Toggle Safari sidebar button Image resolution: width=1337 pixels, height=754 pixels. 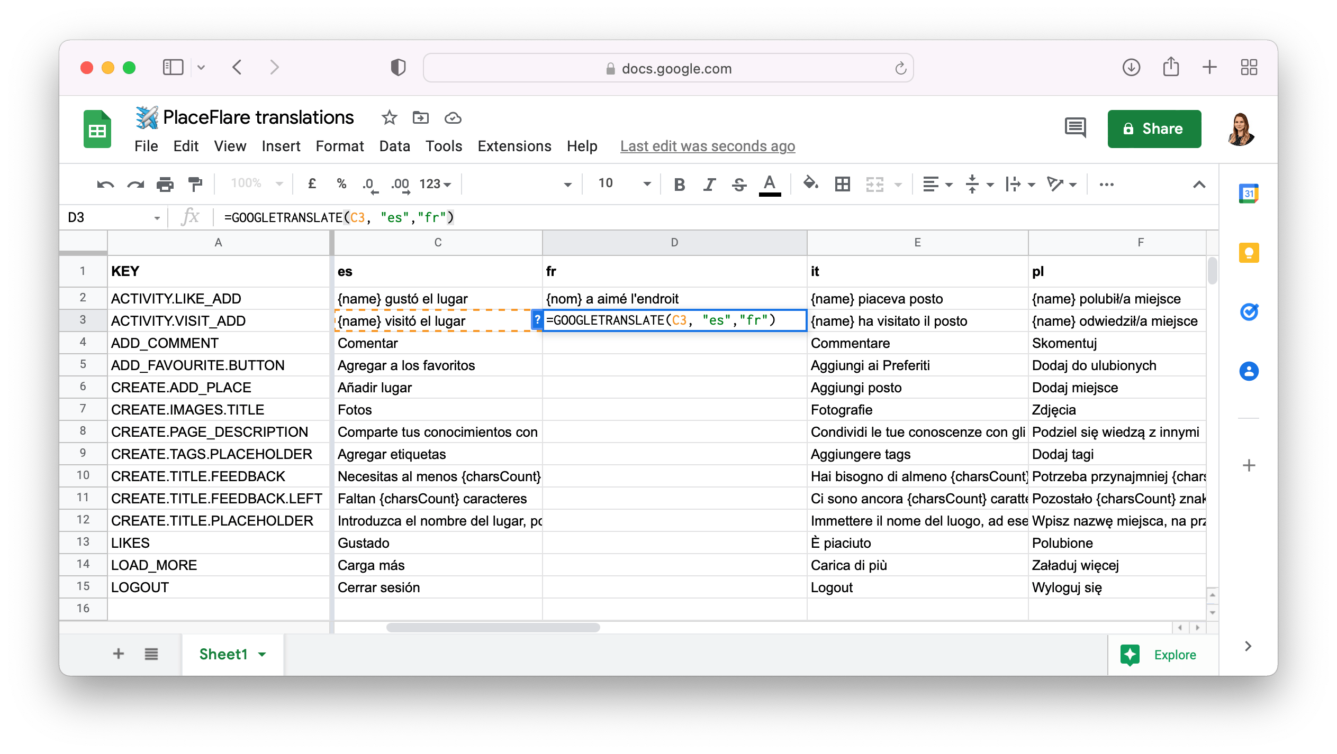tap(173, 68)
